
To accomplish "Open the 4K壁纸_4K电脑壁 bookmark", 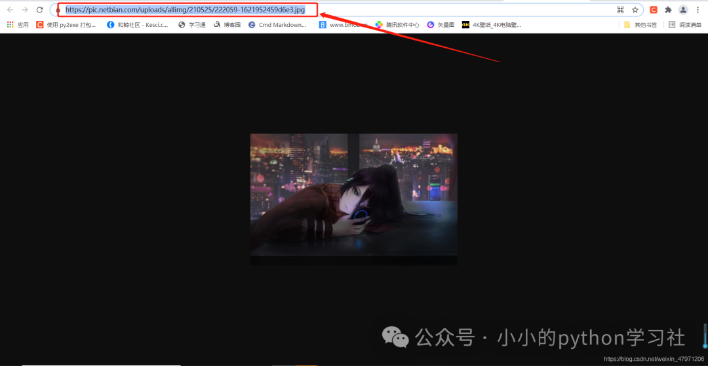I will [x=492, y=25].
